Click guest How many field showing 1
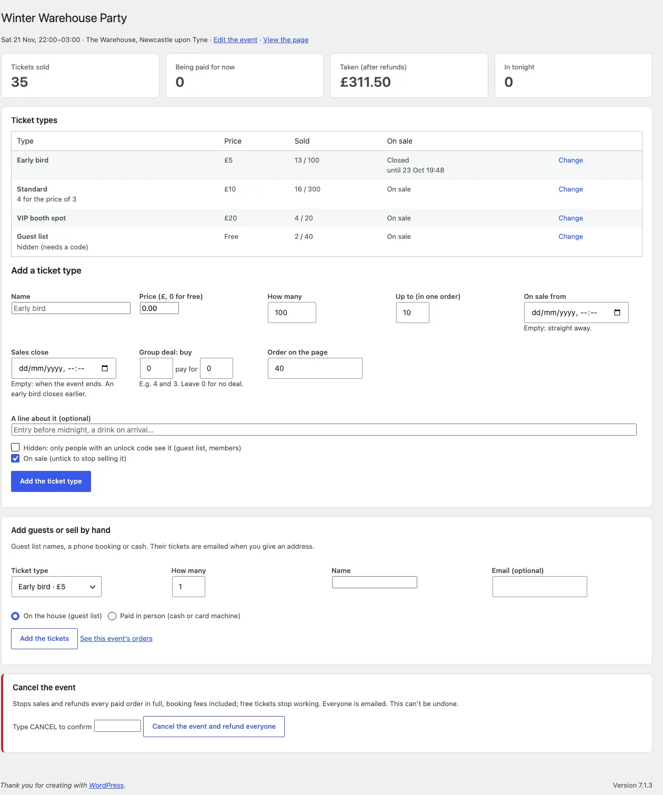The width and height of the screenshot is (663, 795). click(188, 587)
